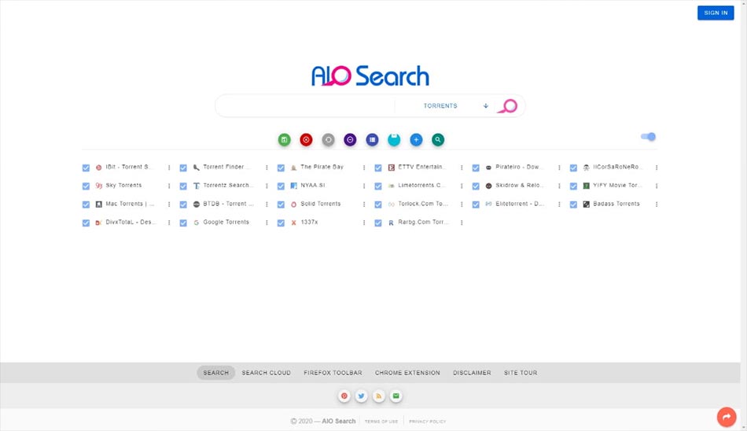The image size is (747, 431).
Task: Click the IlCorSaRoNeRo favicon
Action: pos(586,168)
